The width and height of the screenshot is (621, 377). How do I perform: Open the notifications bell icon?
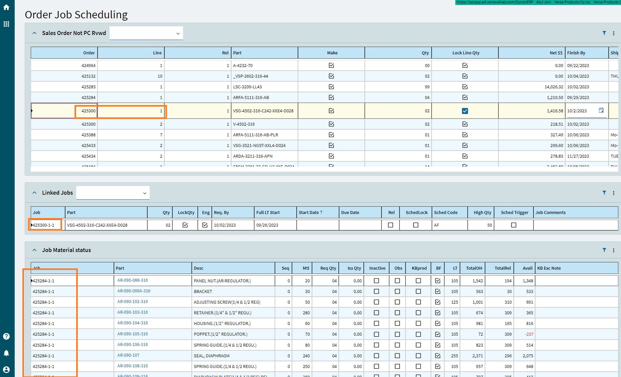point(6,353)
